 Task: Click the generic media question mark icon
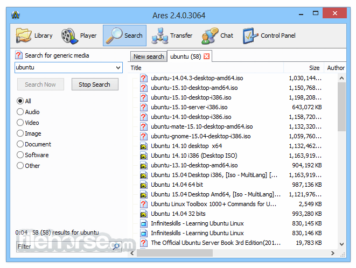[19, 55]
